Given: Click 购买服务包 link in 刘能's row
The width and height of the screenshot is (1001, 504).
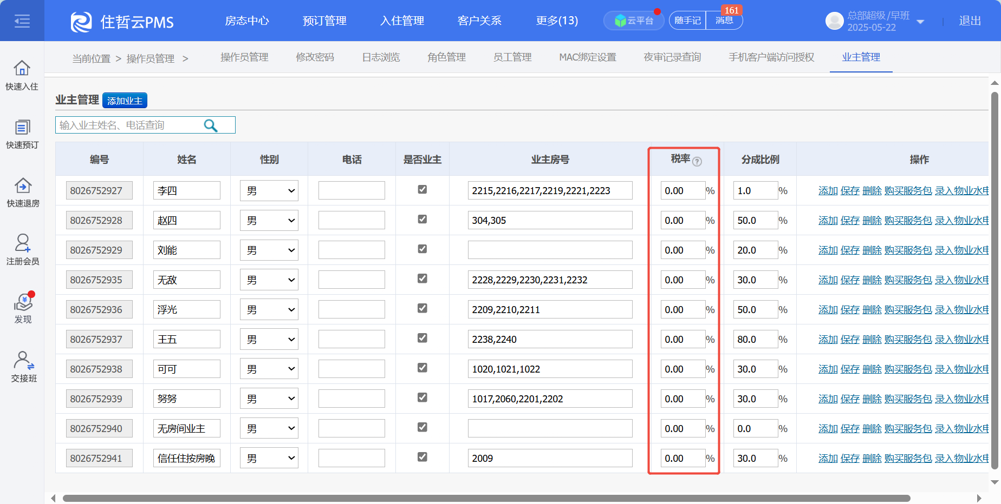Looking at the screenshot, I should pos(908,250).
